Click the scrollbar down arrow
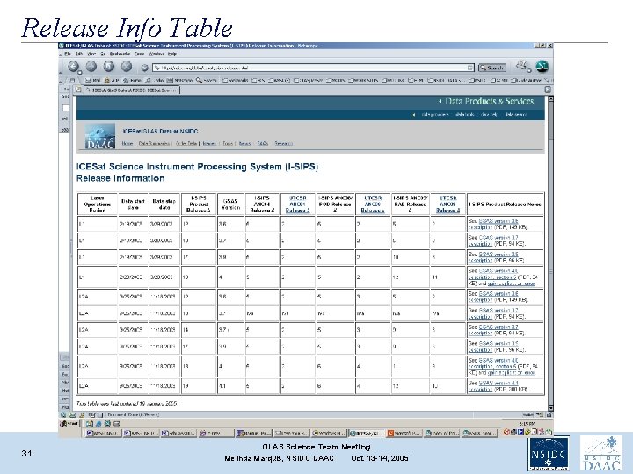The image size is (633, 474). coord(549,408)
